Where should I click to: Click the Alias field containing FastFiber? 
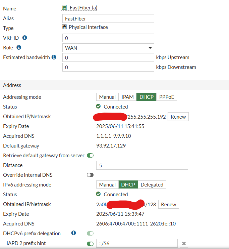click(108, 18)
